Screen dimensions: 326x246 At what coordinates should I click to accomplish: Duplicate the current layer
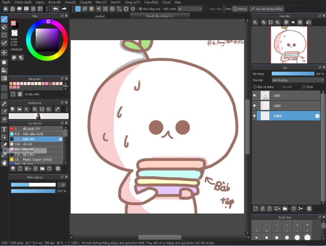coord(294,208)
